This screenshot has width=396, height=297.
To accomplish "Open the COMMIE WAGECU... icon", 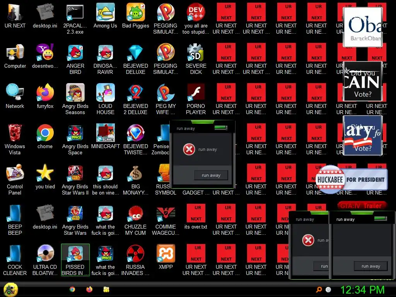I will (x=166, y=220).
